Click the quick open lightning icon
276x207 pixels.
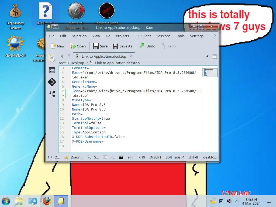click(207, 56)
